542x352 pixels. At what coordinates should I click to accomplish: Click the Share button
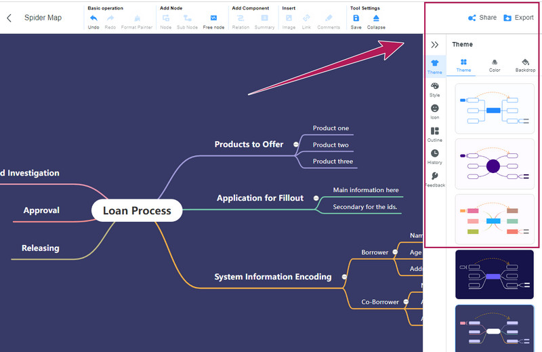click(482, 18)
